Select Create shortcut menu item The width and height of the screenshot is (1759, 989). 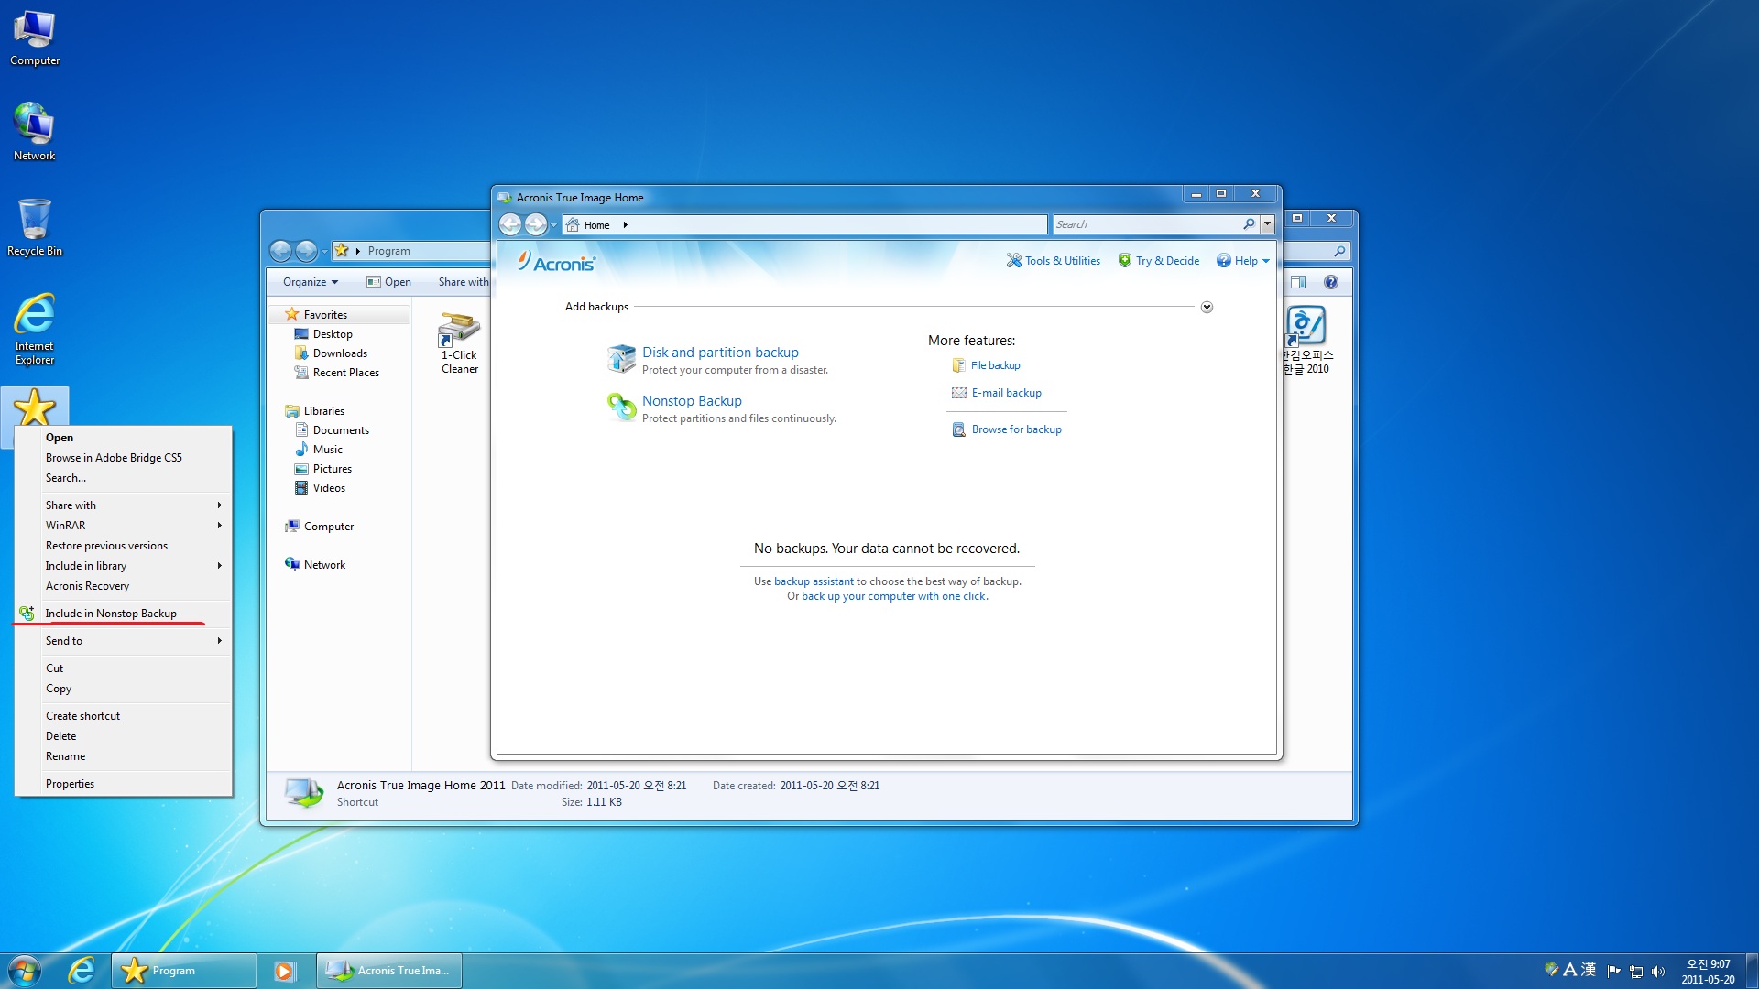point(123,716)
